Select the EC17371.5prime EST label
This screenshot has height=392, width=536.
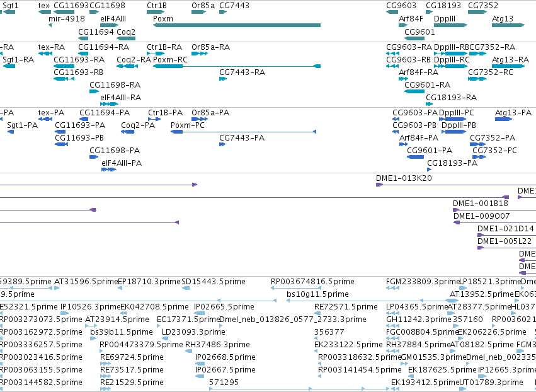point(188,320)
